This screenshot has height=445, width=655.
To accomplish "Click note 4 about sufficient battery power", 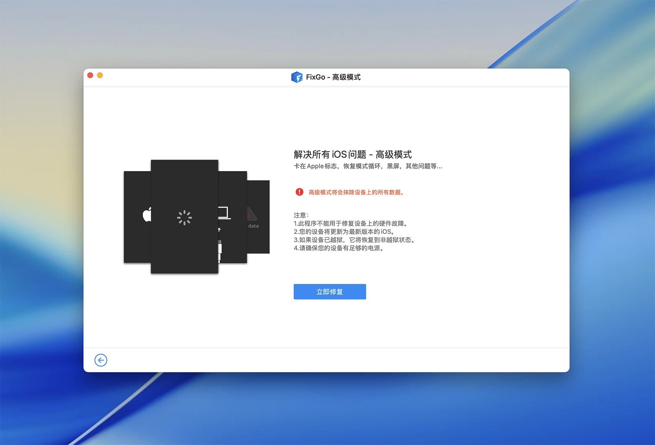I will (x=339, y=248).
